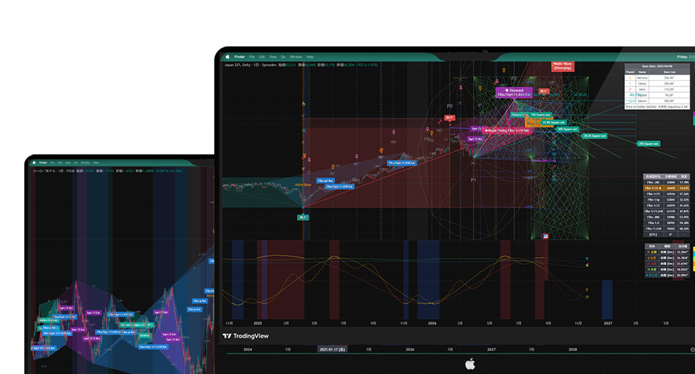Select the Fibo 1.0 row in levels table
The height and width of the screenshot is (374, 695).
(x=666, y=222)
